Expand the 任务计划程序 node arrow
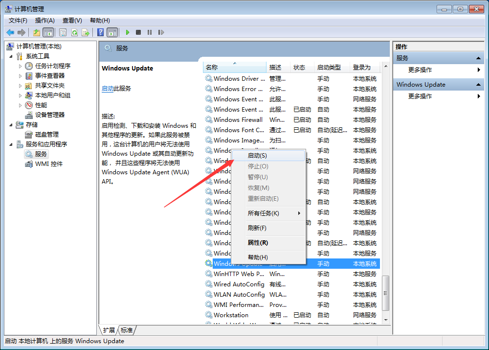Image resolution: width=489 pixels, height=350 pixels. tap(20, 66)
